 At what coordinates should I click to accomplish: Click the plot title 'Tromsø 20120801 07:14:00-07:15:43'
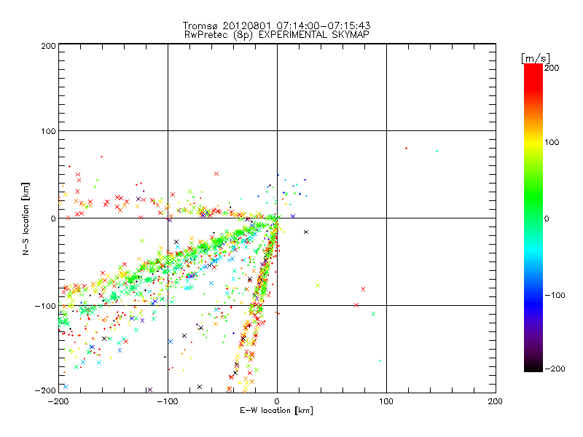[277, 25]
